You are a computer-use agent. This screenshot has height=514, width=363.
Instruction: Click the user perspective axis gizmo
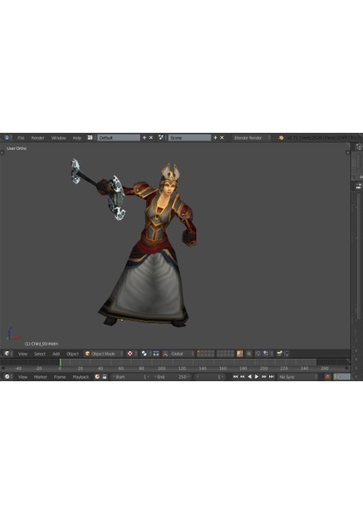click(x=13, y=335)
